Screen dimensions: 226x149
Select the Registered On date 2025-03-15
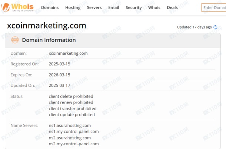click(59, 64)
